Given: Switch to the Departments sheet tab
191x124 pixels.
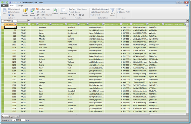Looking at the screenshot, I should coord(14,117).
